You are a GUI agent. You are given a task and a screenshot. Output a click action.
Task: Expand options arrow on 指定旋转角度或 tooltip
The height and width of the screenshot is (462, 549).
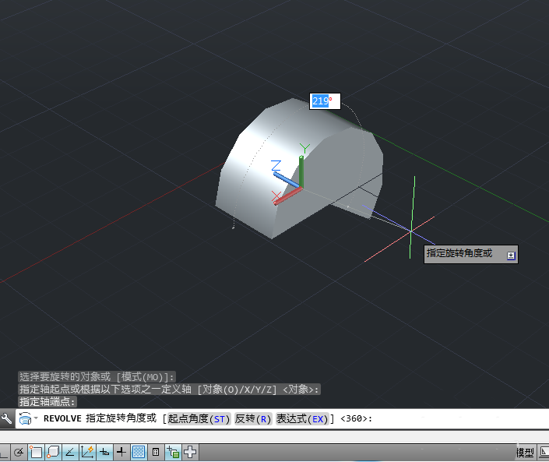click(511, 256)
